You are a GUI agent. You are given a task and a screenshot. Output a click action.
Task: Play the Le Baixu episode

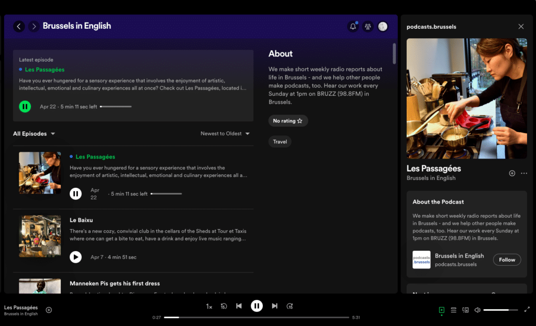click(75, 257)
